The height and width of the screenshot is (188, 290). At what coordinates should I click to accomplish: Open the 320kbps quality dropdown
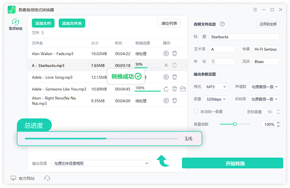pos(216,99)
